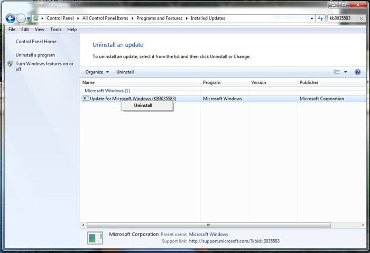The width and height of the screenshot is (370, 253).
Task: Click scrollbar right arrow
Action: (x=363, y=225)
